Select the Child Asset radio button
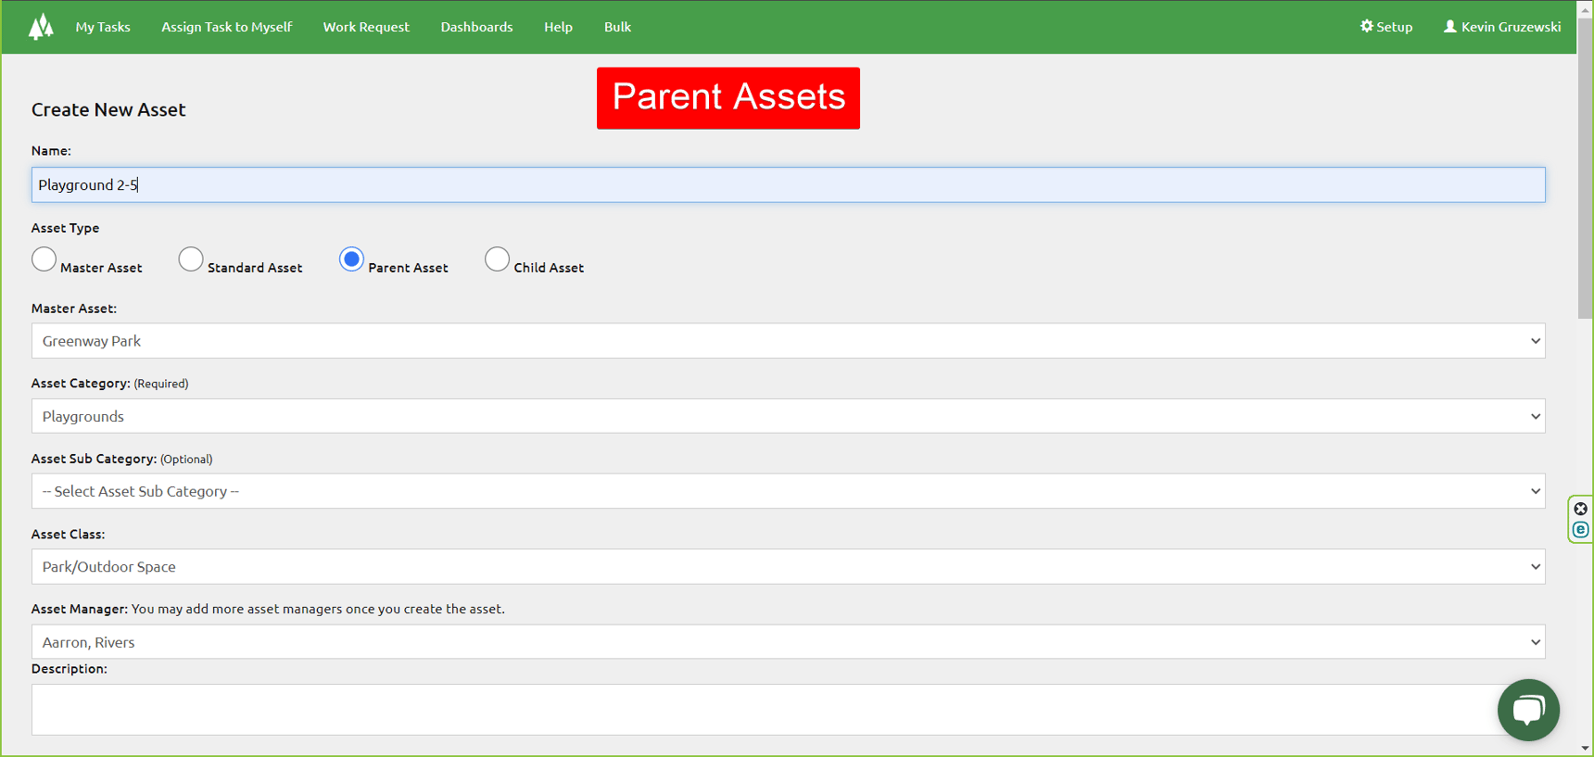1594x757 pixels. tap(497, 259)
